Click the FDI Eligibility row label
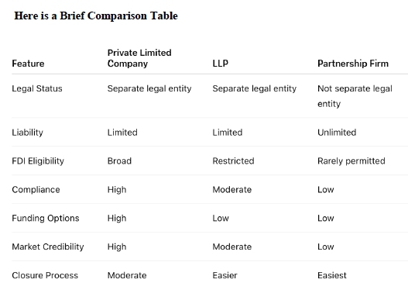Image resolution: width=408 pixels, height=307 pixels. pos(38,161)
